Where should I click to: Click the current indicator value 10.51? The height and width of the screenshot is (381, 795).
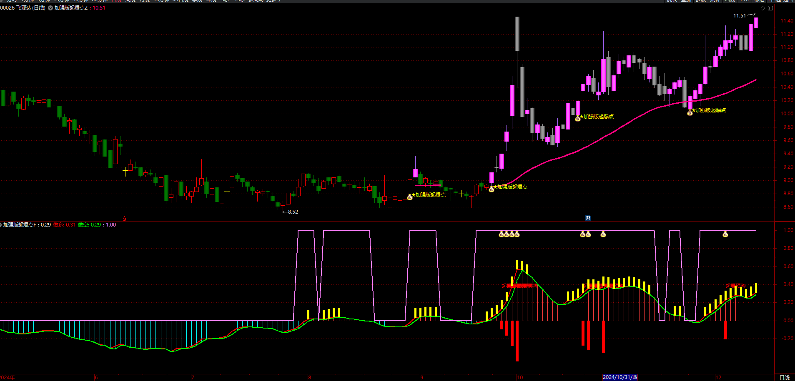(99, 8)
